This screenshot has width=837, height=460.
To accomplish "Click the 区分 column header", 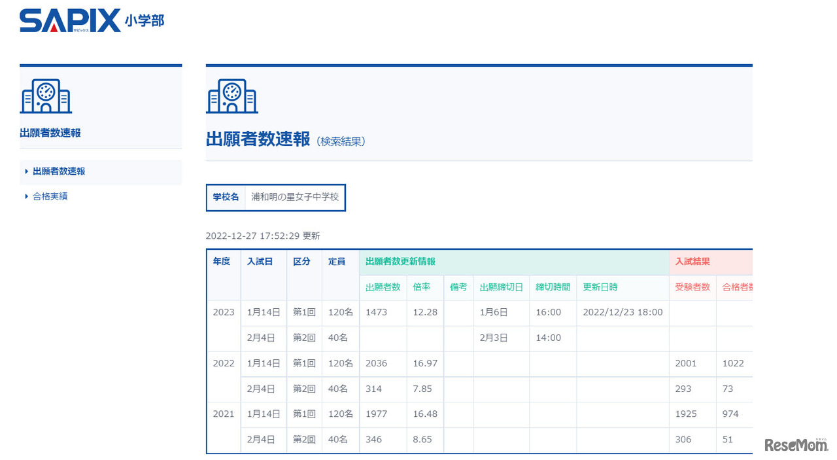I will pos(301,262).
